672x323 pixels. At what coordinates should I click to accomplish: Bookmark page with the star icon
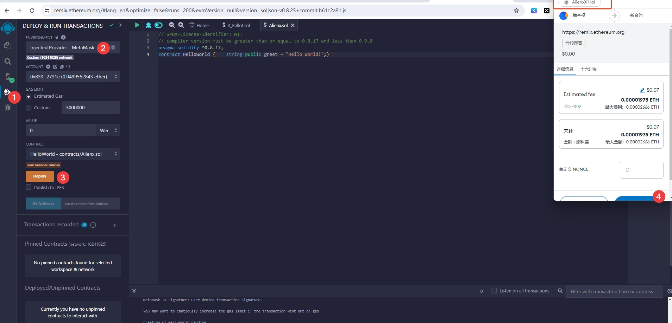coord(516,11)
